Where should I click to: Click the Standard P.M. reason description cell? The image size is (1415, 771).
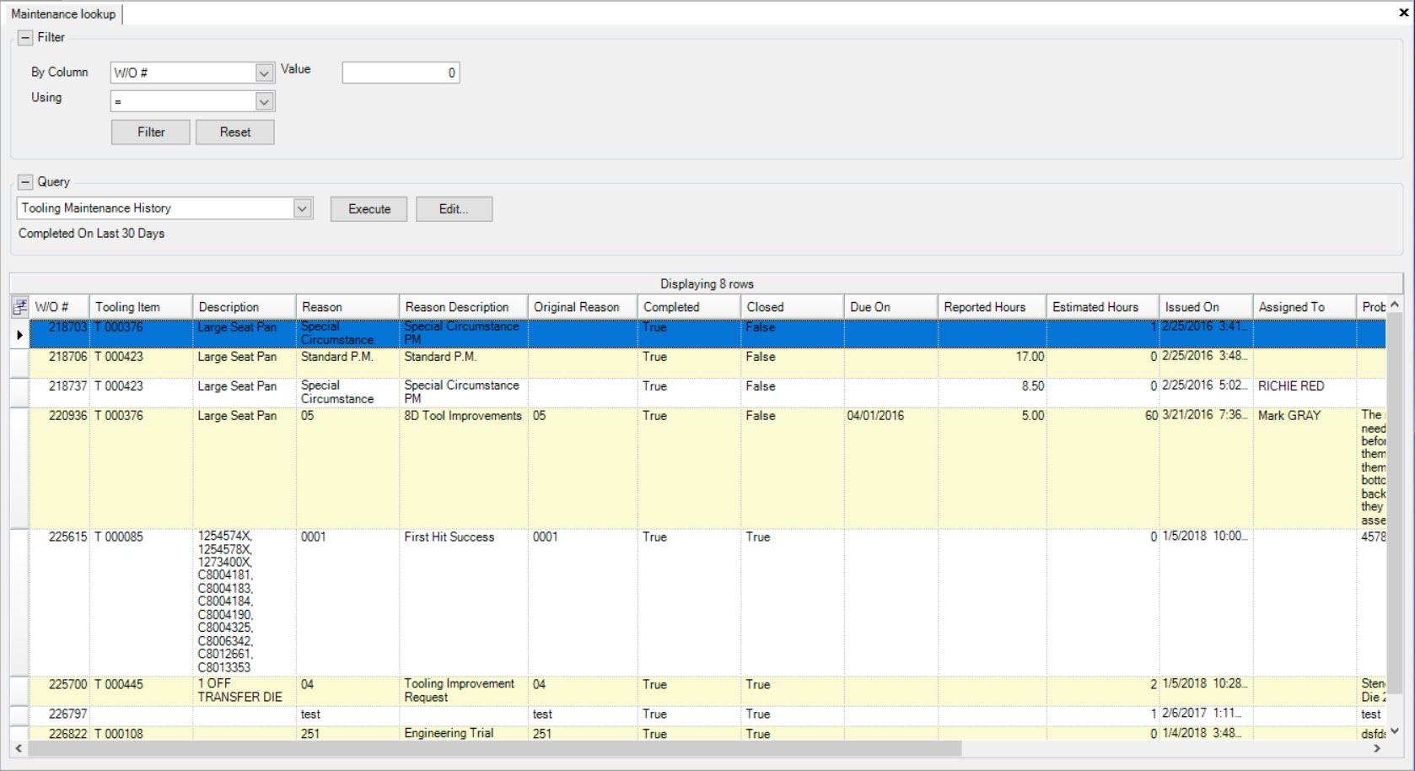click(464, 364)
